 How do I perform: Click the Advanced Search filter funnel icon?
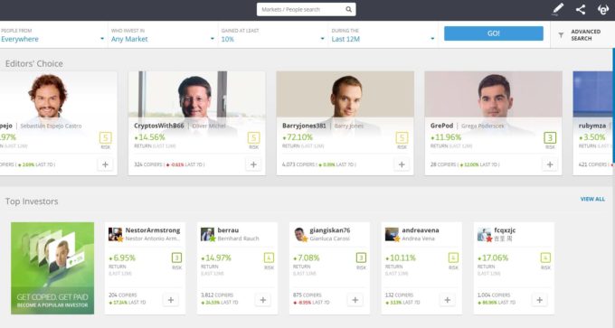[x=561, y=35]
